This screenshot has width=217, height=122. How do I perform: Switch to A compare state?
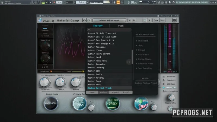(145, 20)
